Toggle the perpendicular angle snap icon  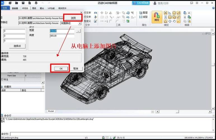pyautogui.click(x=170, y=13)
